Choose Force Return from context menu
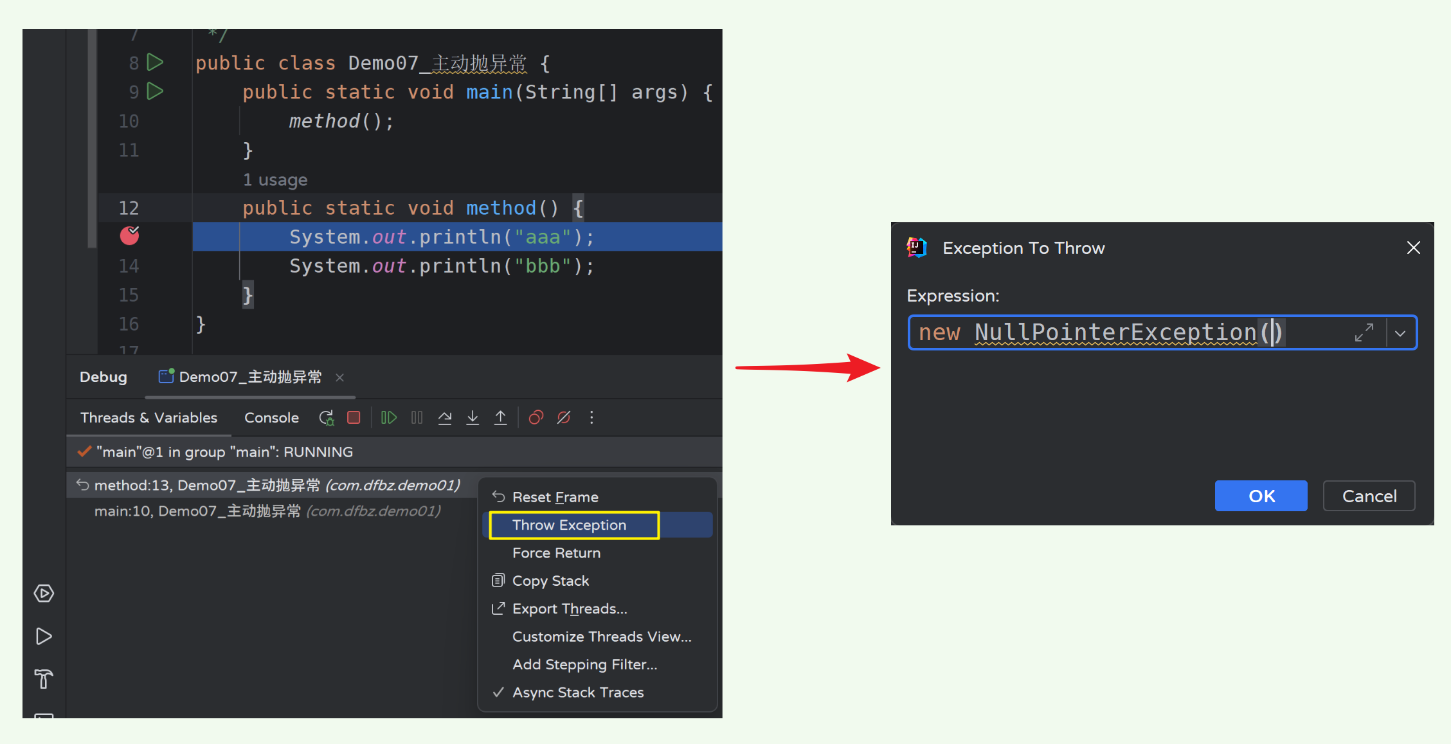Viewport: 1451px width, 744px height. pyautogui.click(x=556, y=553)
